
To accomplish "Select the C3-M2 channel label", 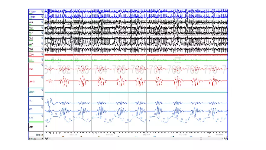I will pos(31,38).
